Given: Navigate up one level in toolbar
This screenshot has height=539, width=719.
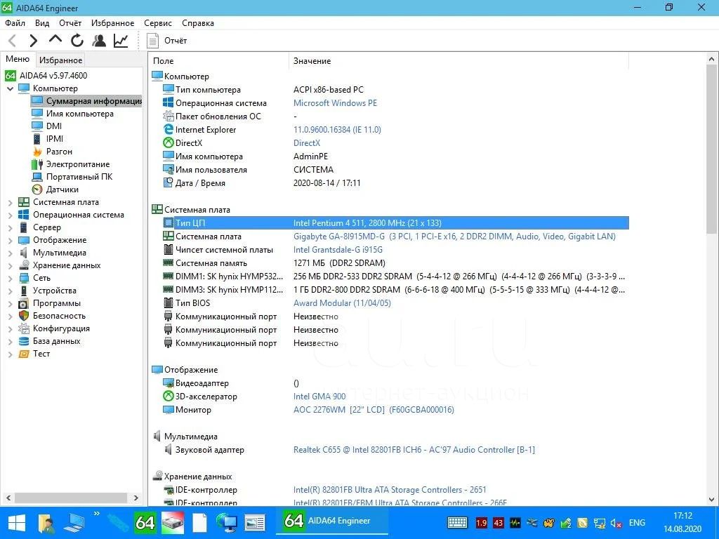Looking at the screenshot, I should click(x=55, y=40).
